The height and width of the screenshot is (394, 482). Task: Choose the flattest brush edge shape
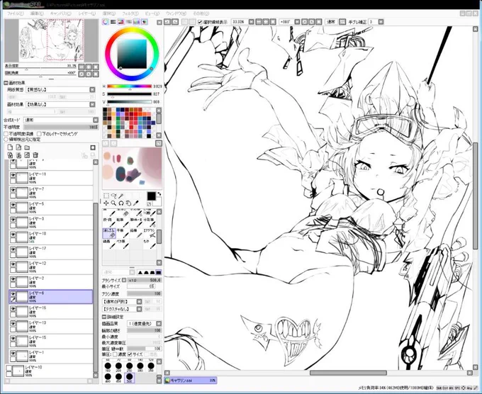coord(159,272)
